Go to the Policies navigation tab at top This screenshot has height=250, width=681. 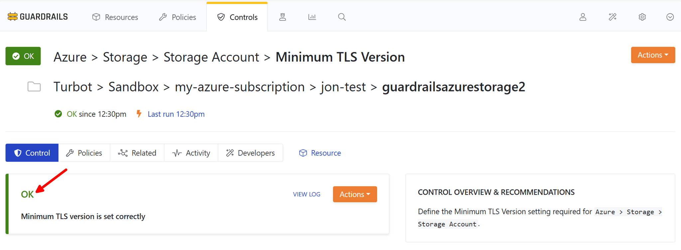click(178, 17)
